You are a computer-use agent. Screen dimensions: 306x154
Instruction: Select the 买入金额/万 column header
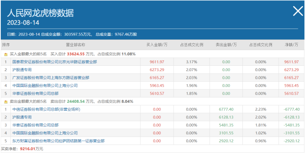click(x=157, y=45)
